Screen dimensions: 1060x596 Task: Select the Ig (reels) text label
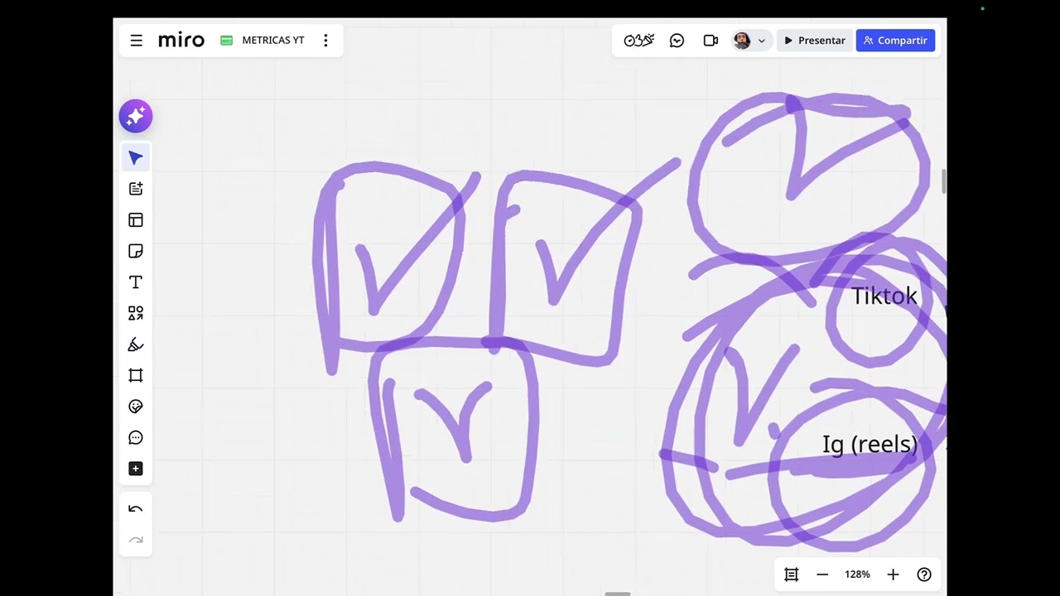point(870,445)
